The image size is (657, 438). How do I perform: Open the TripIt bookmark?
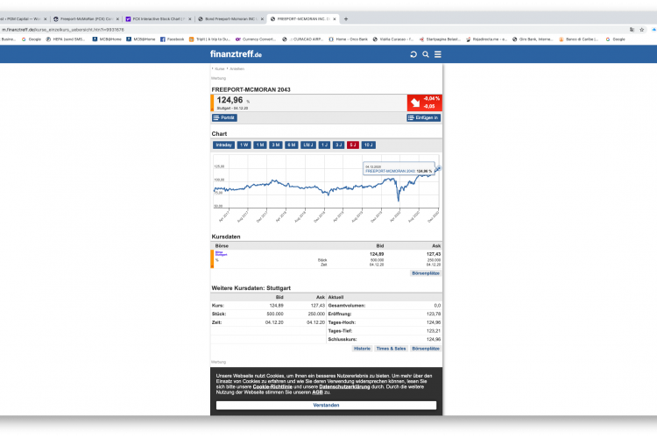coord(209,39)
